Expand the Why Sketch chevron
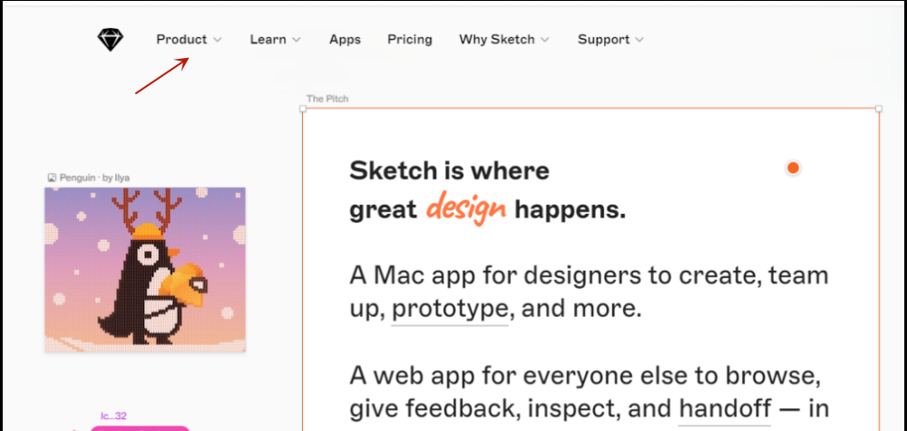 tap(545, 41)
